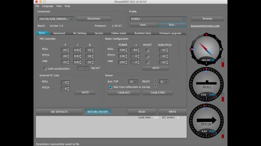Switch to the RC Settings tab
The image size is (261, 146).
click(x=80, y=33)
